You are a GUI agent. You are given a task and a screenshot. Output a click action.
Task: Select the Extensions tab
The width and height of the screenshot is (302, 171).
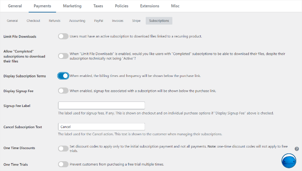point(150,6)
